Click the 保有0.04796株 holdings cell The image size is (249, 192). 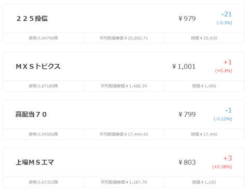pyautogui.click(x=44, y=38)
